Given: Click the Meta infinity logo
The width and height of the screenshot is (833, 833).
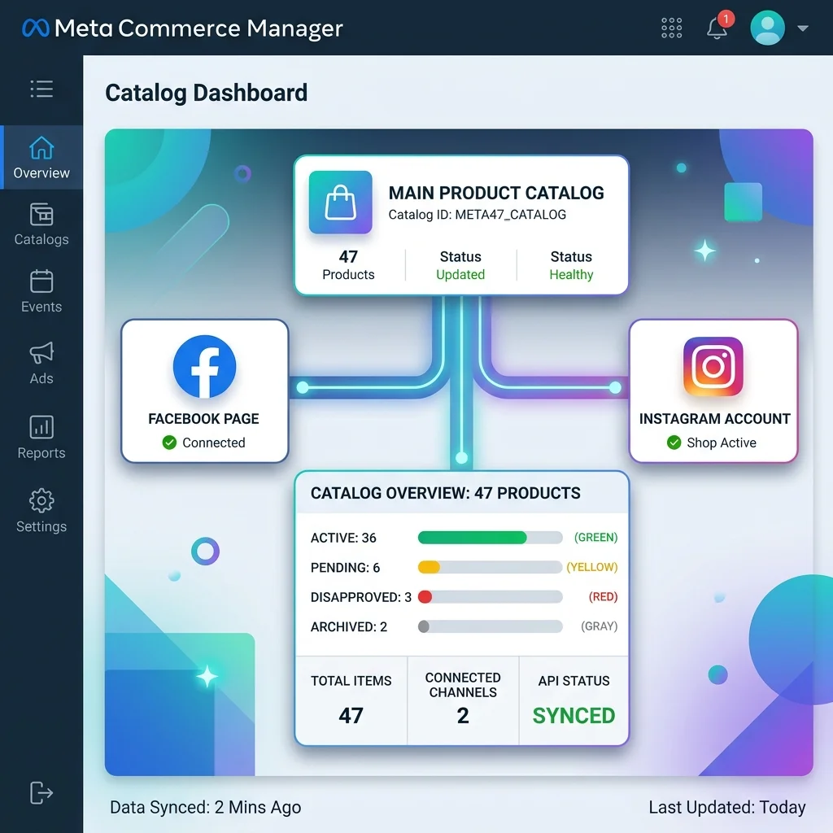Looking at the screenshot, I should click(x=36, y=28).
